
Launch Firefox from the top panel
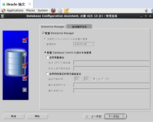[53, 10]
